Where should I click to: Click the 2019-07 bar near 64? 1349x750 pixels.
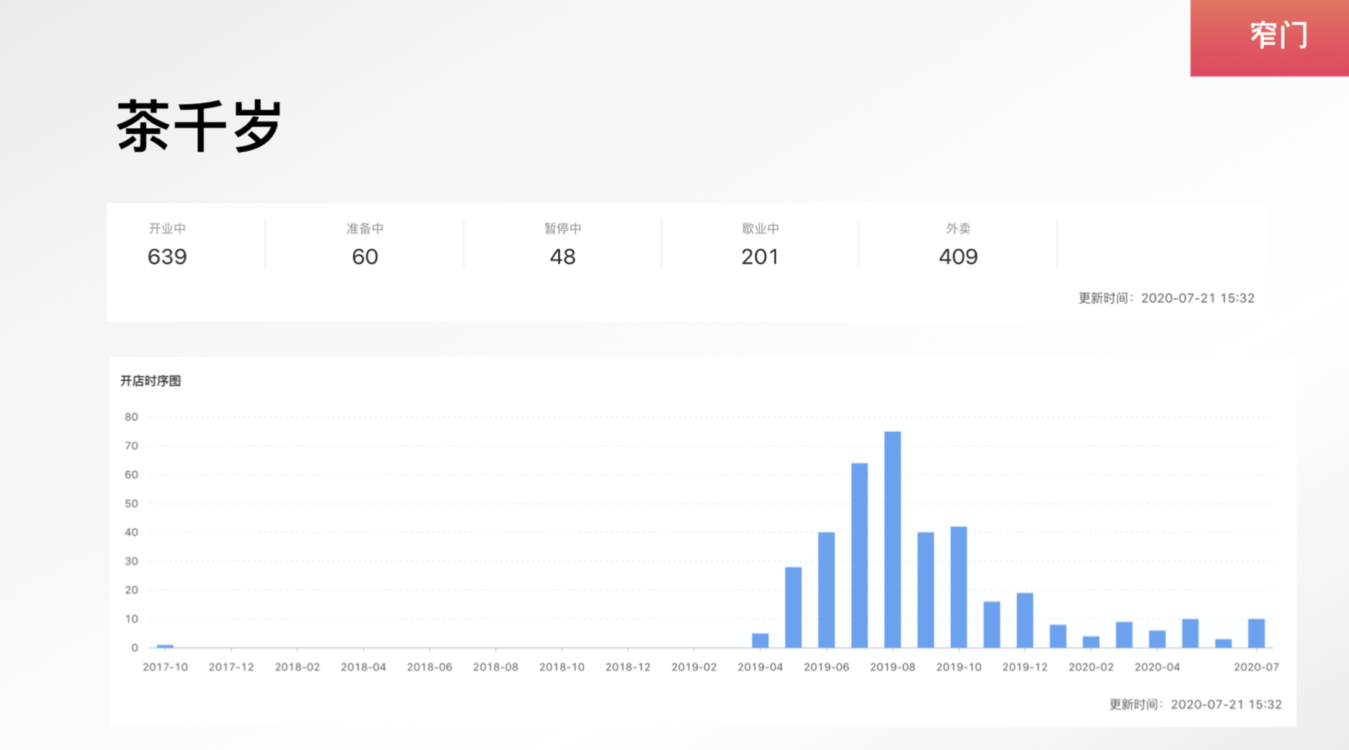[860, 555]
